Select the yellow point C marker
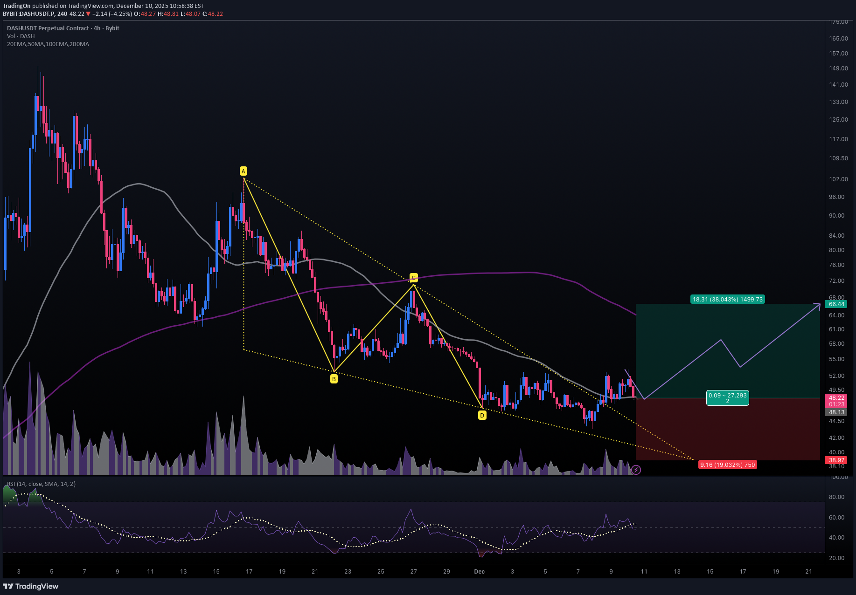This screenshot has height=595, width=856. coord(412,276)
